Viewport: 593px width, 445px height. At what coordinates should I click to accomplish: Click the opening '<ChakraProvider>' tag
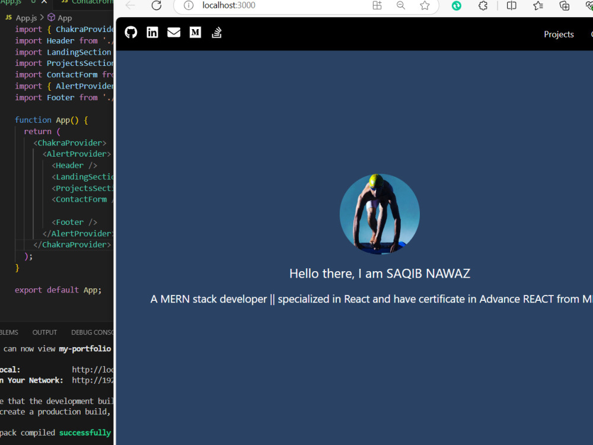pyautogui.click(x=70, y=143)
